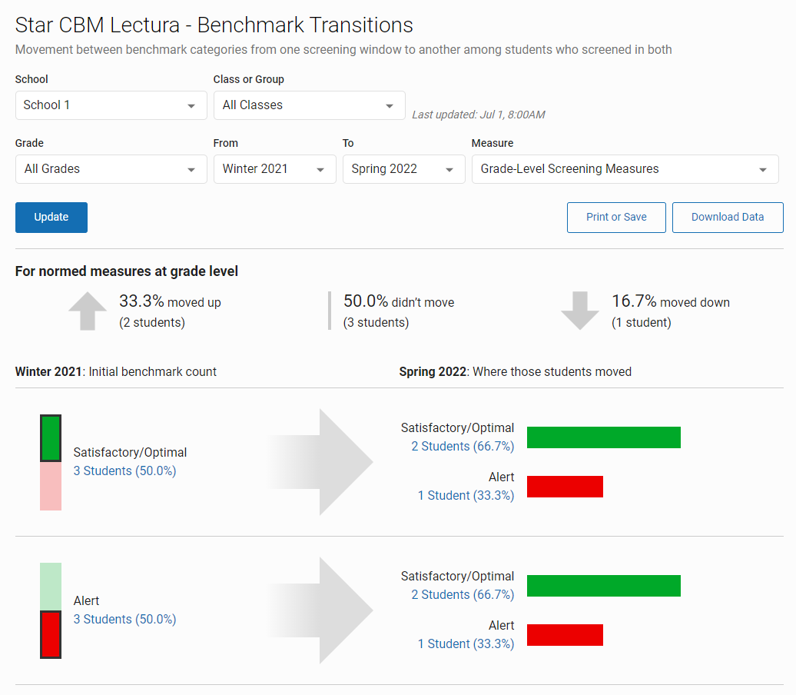Open the Class or Group dropdown
Image resolution: width=796 pixels, height=695 pixels.
click(309, 105)
